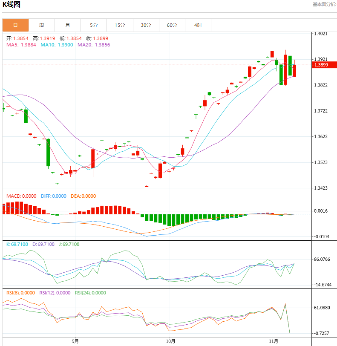Select the 日 daily chart tab

coord(15,25)
